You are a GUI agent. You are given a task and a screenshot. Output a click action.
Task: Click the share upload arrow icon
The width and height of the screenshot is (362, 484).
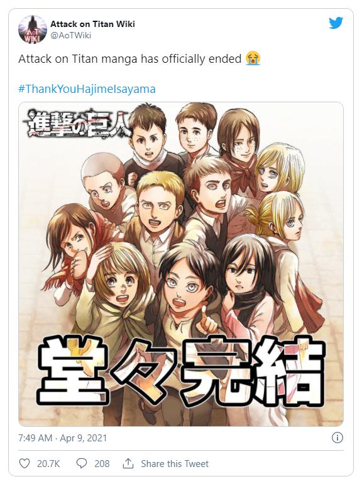[x=128, y=463]
